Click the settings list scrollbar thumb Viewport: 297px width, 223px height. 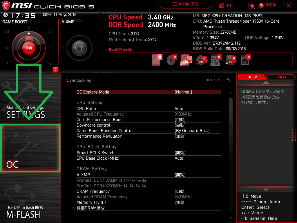[x=231, y=126]
